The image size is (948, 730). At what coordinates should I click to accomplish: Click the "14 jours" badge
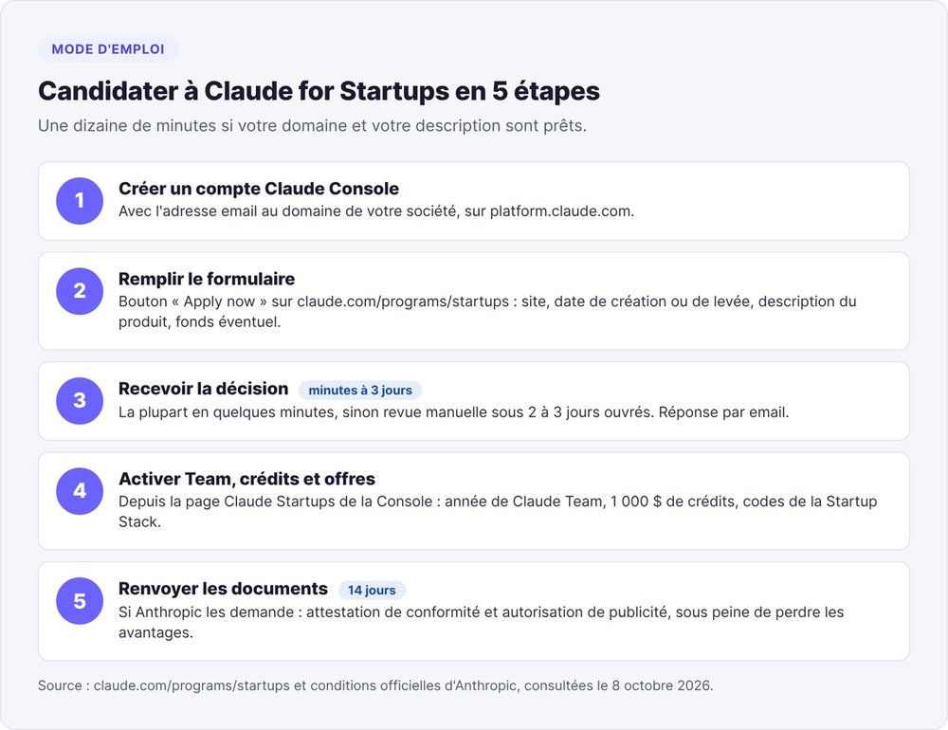[x=372, y=591]
